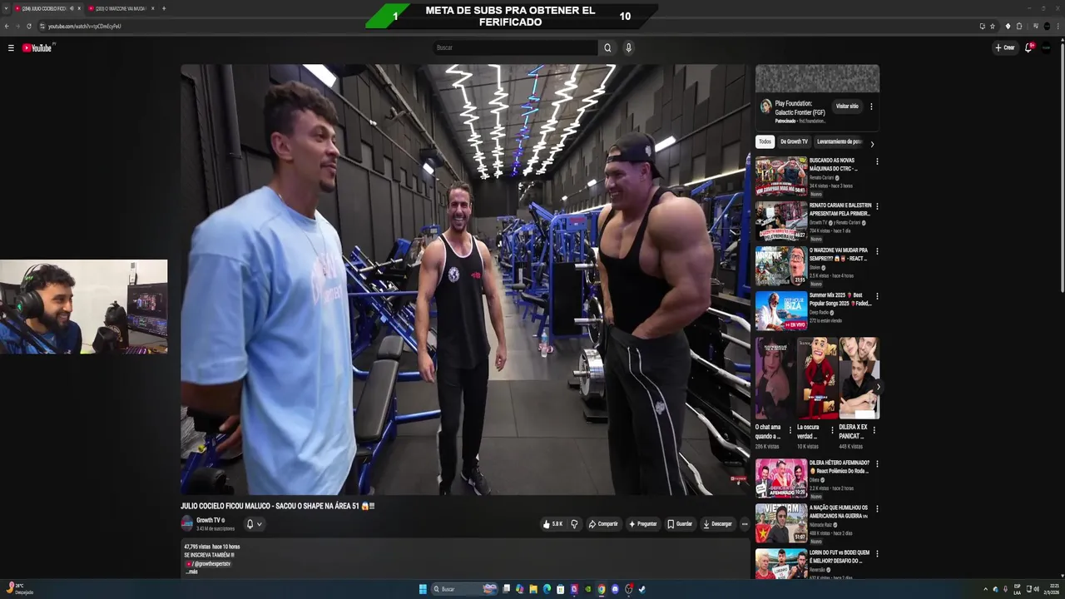Open Steam from taskbar
1065x599 pixels.
[x=641, y=589]
